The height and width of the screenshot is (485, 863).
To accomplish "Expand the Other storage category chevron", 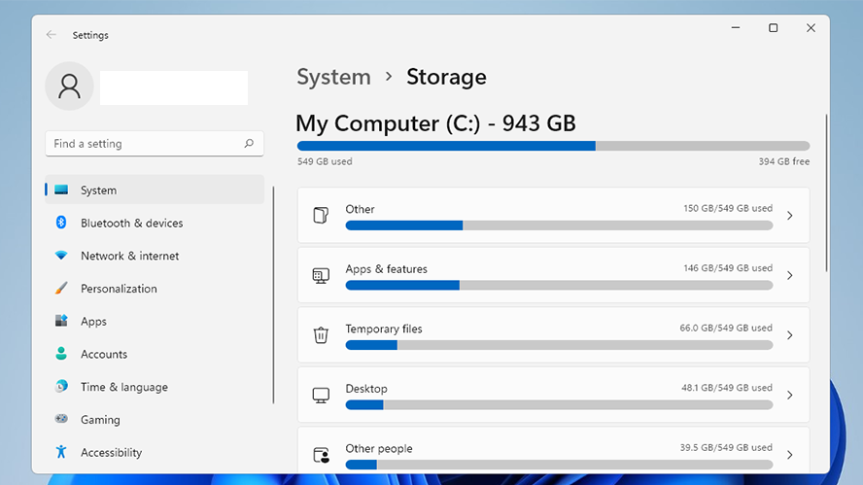I will tap(789, 216).
